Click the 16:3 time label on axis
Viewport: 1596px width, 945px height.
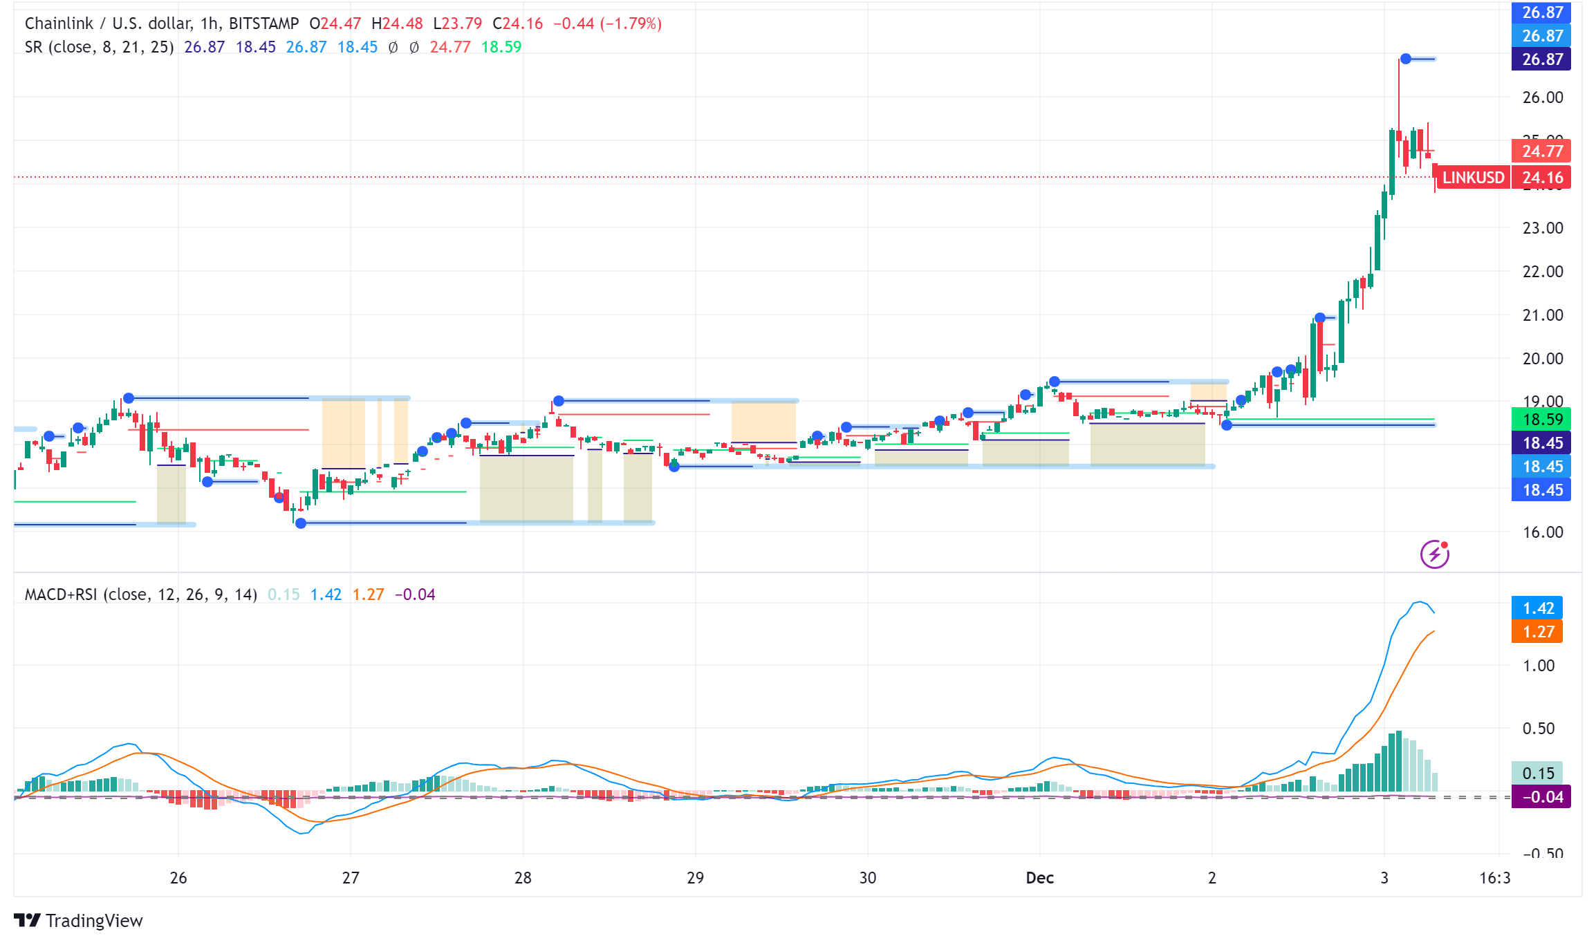coord(1494,878)
